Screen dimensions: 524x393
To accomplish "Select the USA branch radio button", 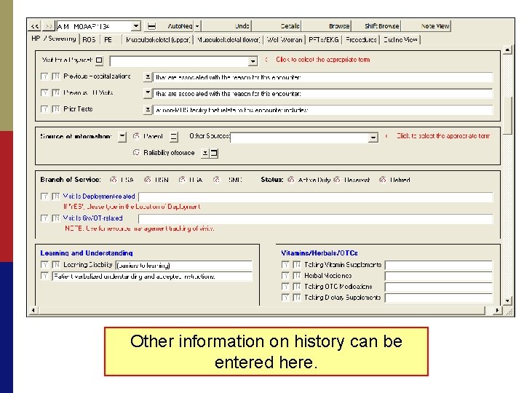I will (x=114, y=180).
